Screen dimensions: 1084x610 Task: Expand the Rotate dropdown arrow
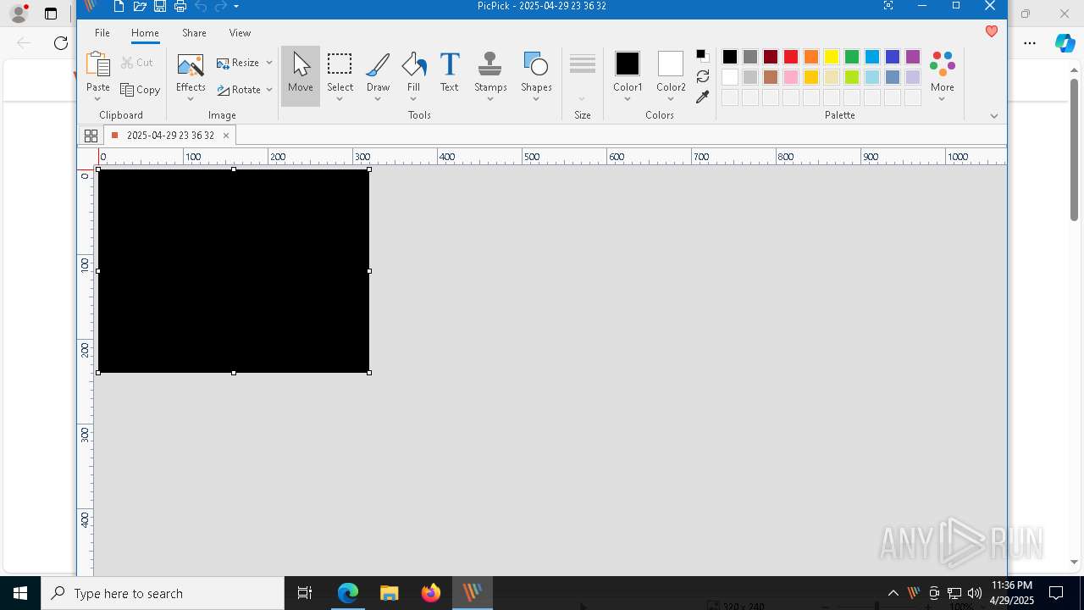[269, 90]
